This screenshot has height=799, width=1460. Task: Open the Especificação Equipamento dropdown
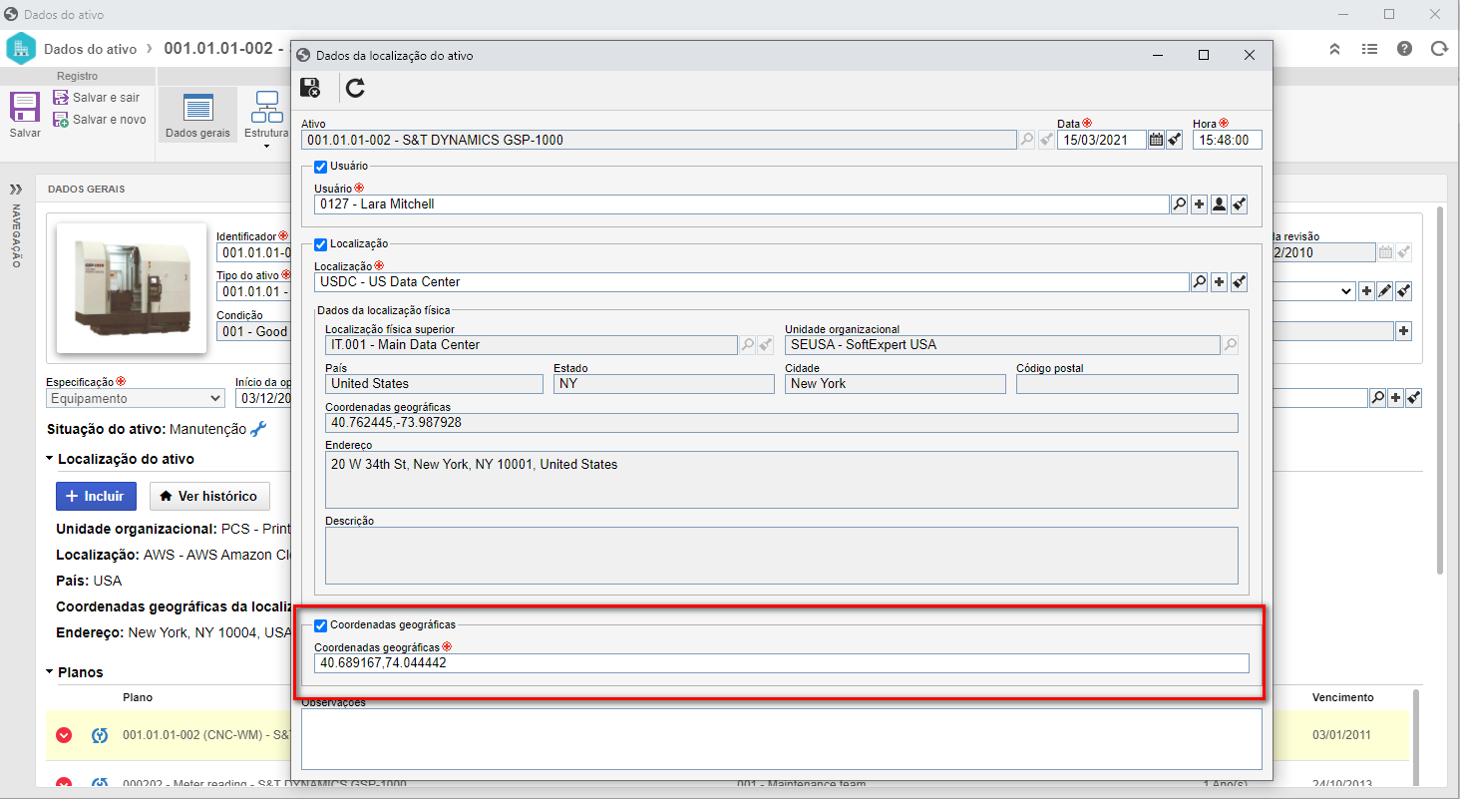136,398
